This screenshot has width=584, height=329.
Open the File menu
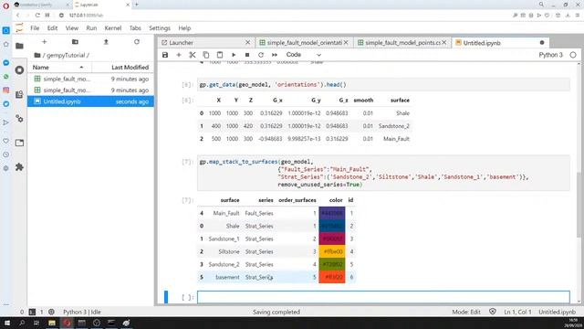[x=35, y=28]
